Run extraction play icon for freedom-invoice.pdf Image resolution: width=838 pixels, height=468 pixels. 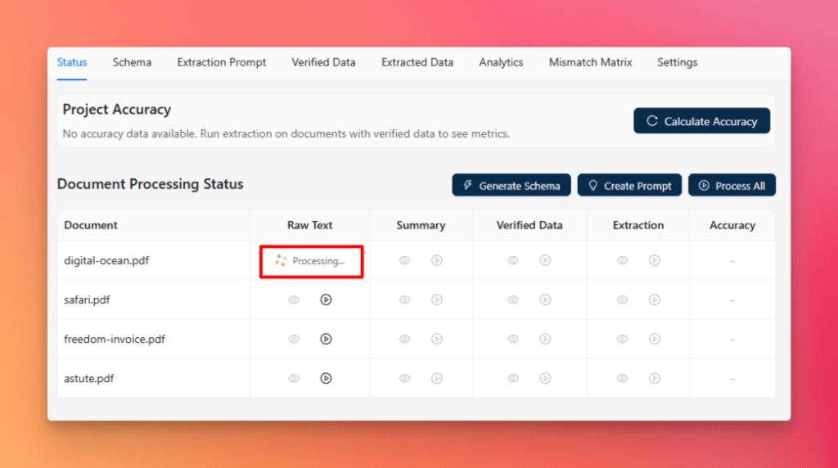655,340
